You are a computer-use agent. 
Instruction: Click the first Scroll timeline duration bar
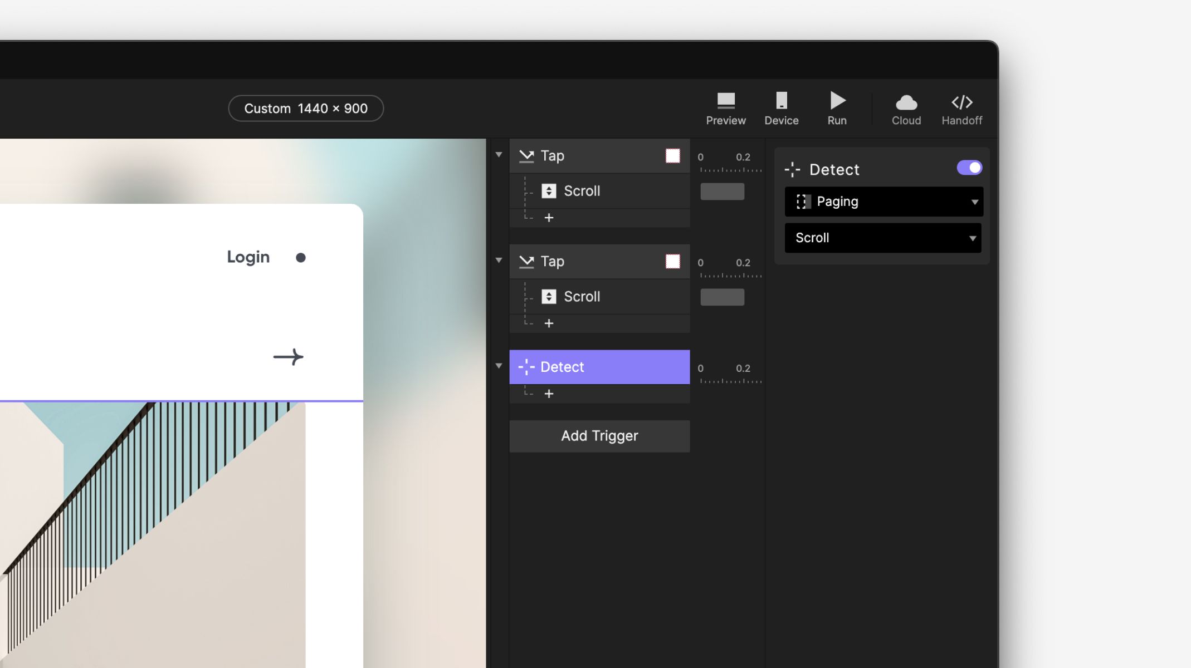pos(722,191)
